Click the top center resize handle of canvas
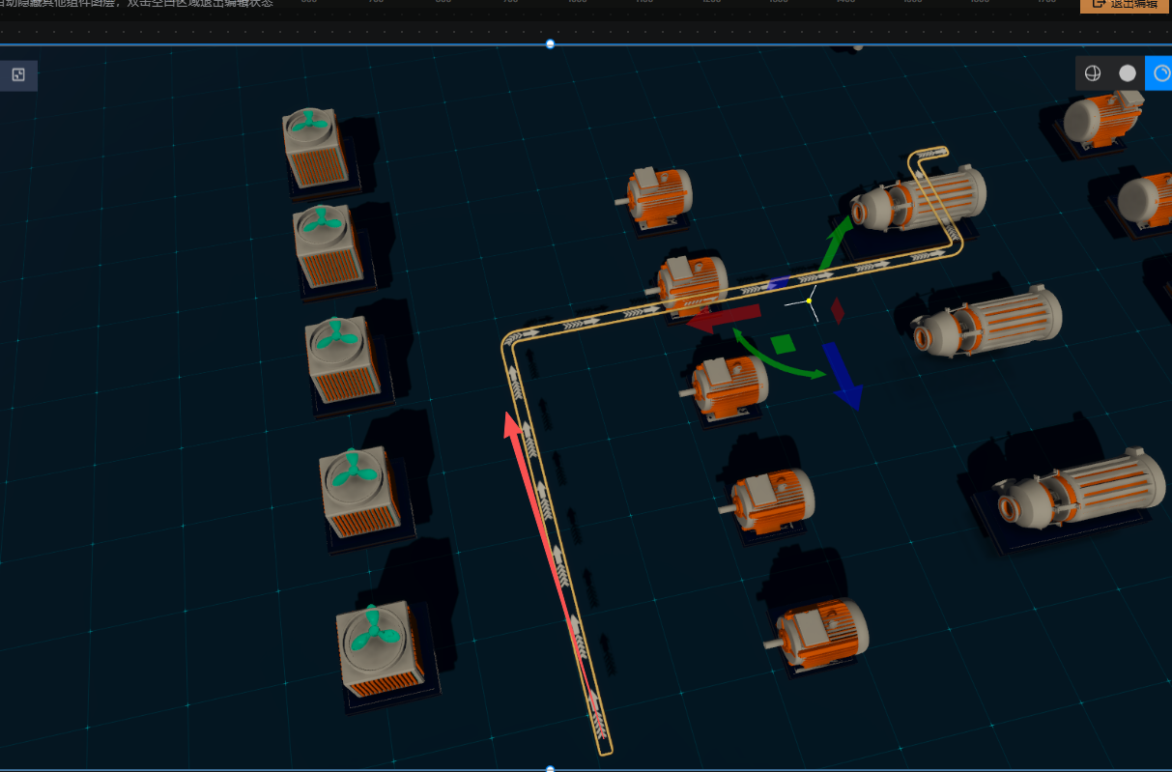 (x=551, y=44)
